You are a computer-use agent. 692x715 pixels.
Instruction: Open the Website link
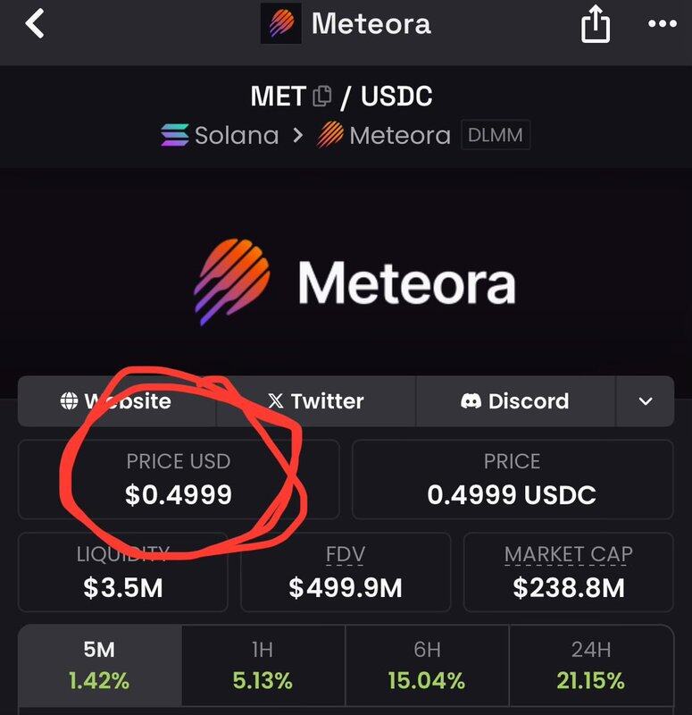(116, 401)
